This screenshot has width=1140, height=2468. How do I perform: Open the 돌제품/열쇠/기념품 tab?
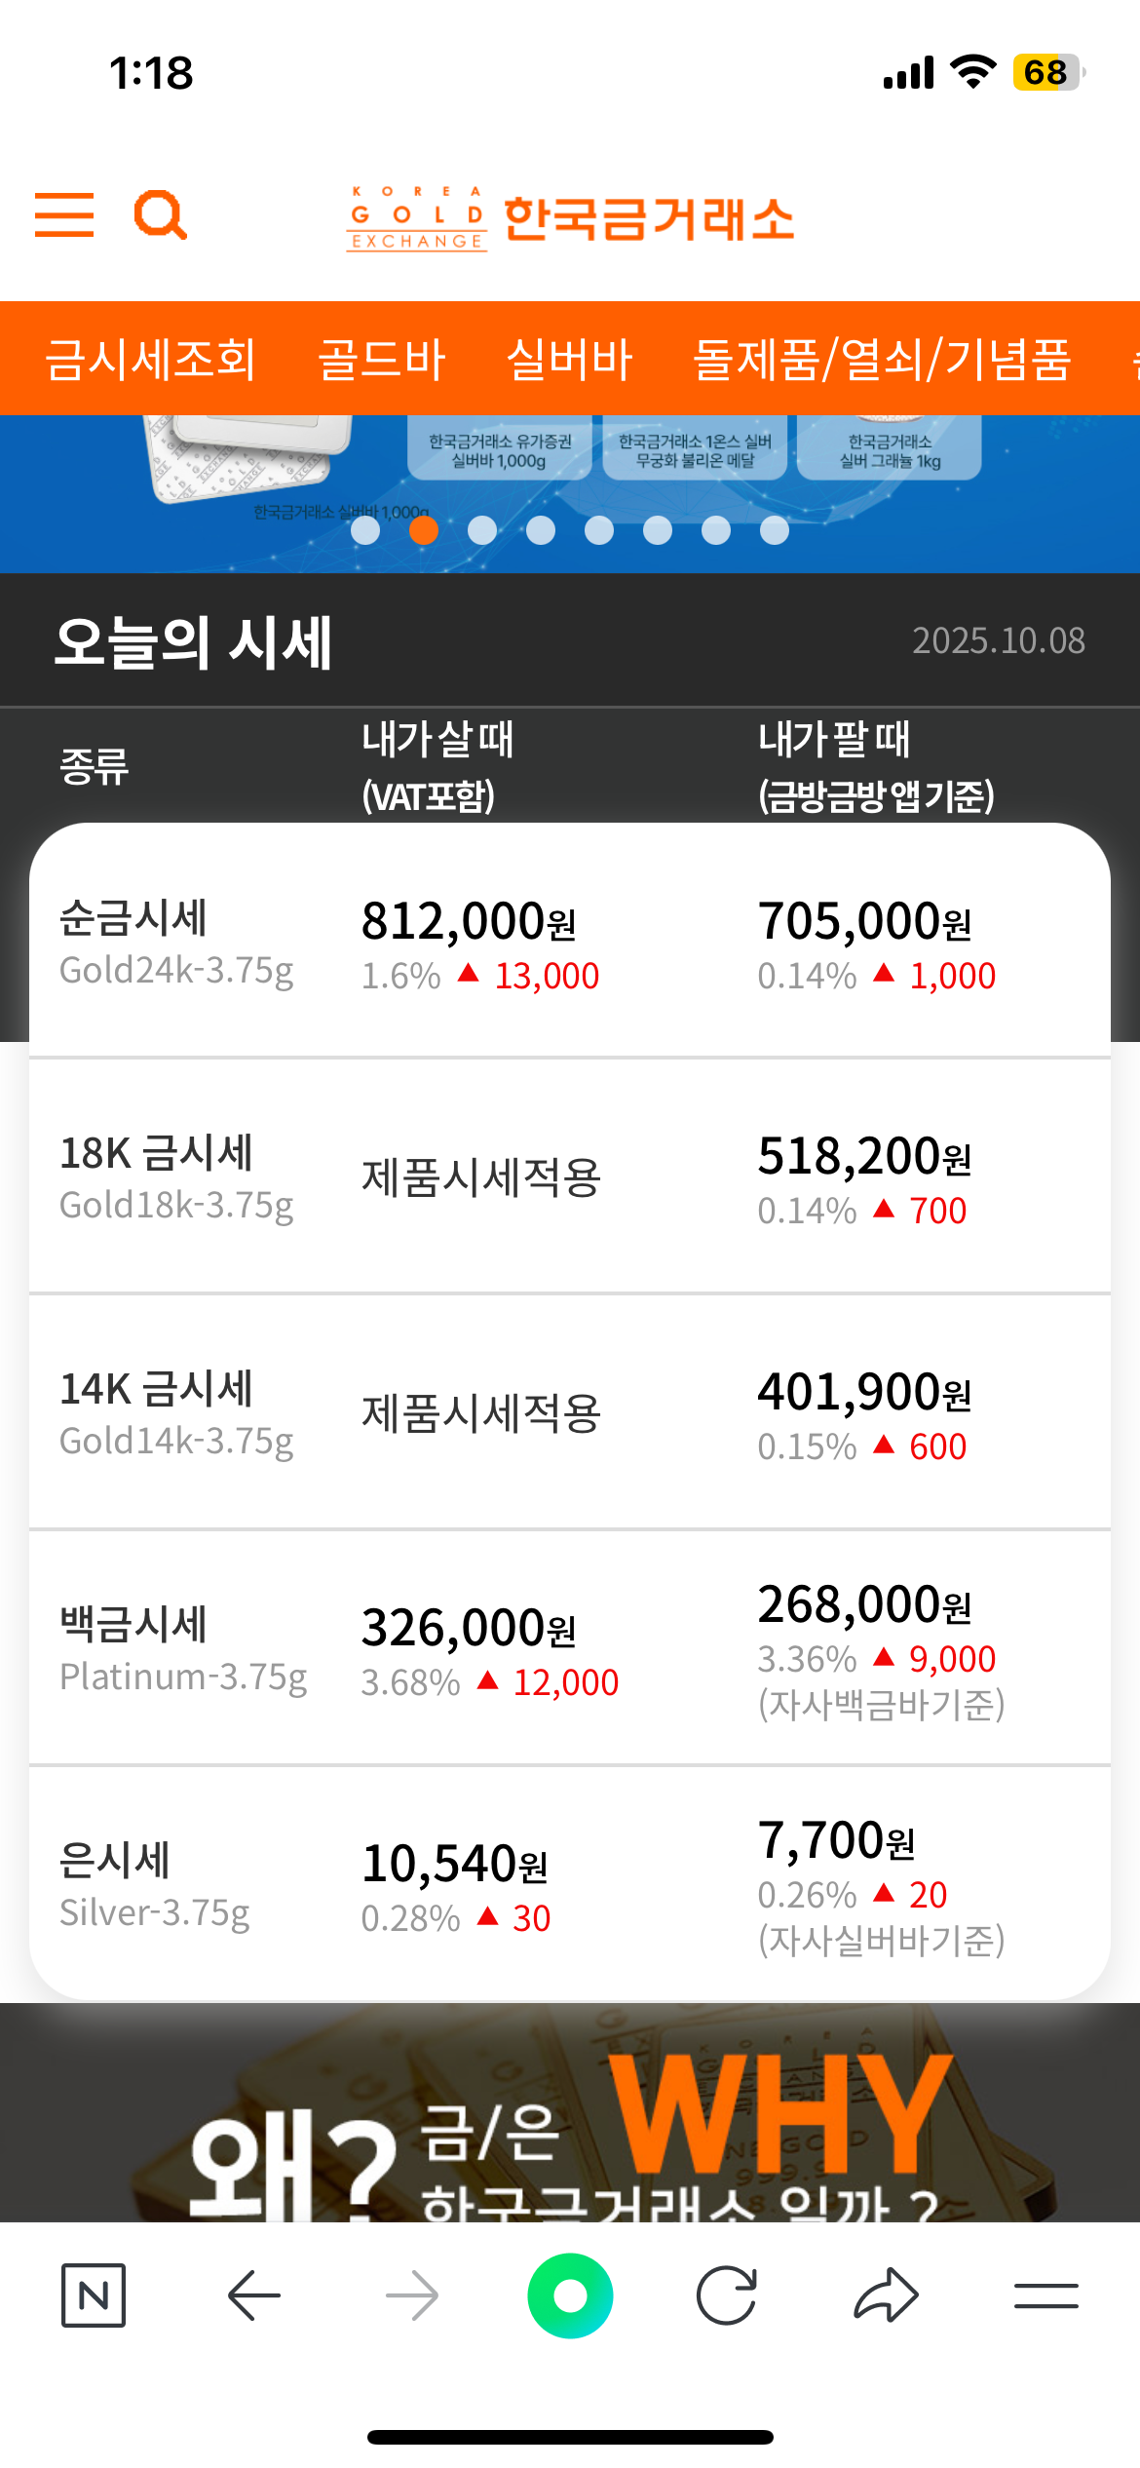coord(882,359)
